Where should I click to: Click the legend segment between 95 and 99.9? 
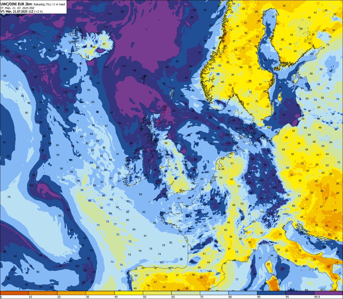click(300, 293)
